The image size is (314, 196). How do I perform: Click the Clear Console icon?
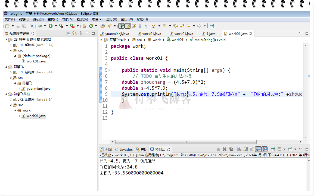[x=239, y=149]
